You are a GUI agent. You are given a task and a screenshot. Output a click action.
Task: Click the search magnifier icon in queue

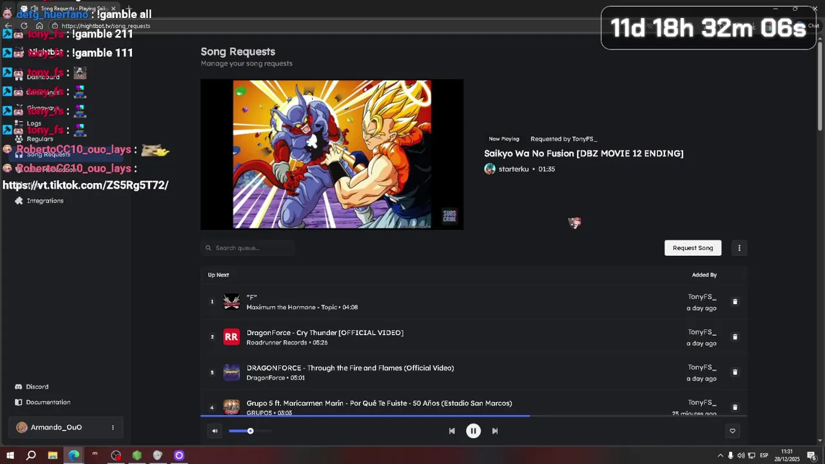pos(208,248)
